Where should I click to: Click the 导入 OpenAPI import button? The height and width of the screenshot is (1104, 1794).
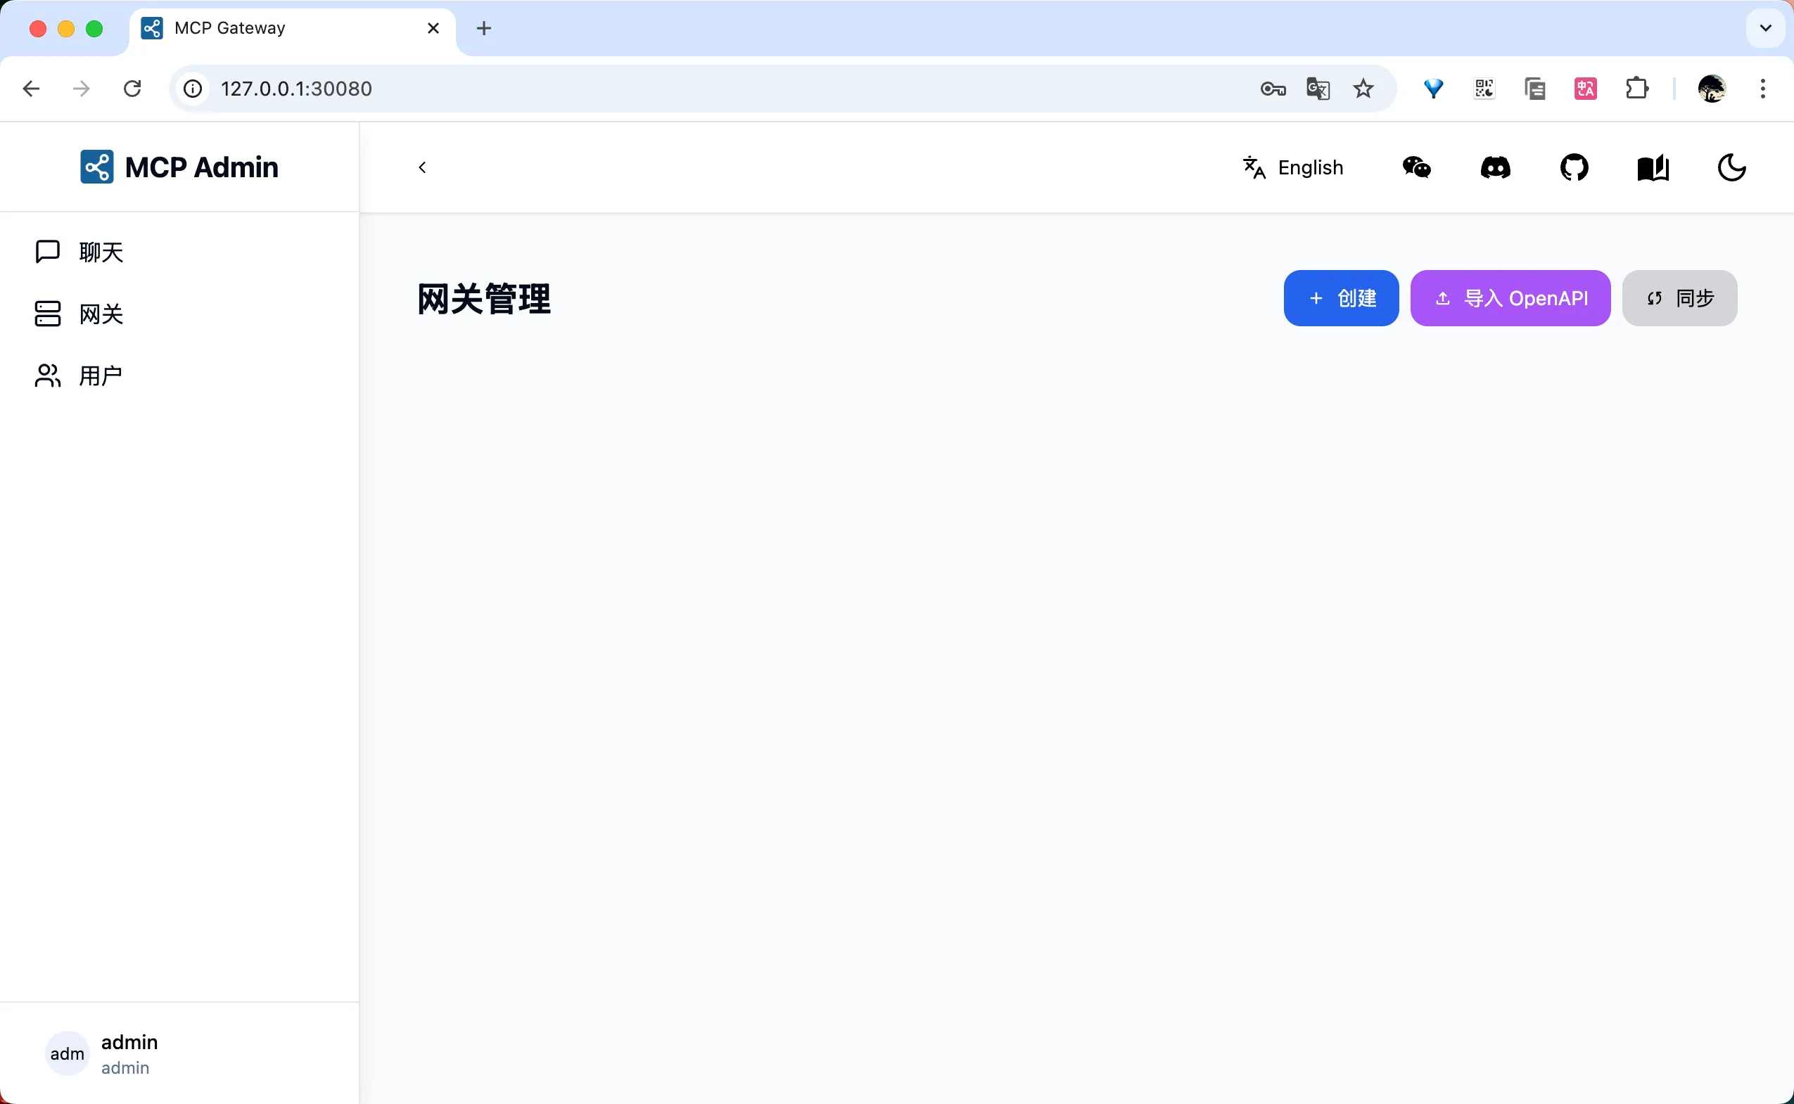tap(1510, 298)
